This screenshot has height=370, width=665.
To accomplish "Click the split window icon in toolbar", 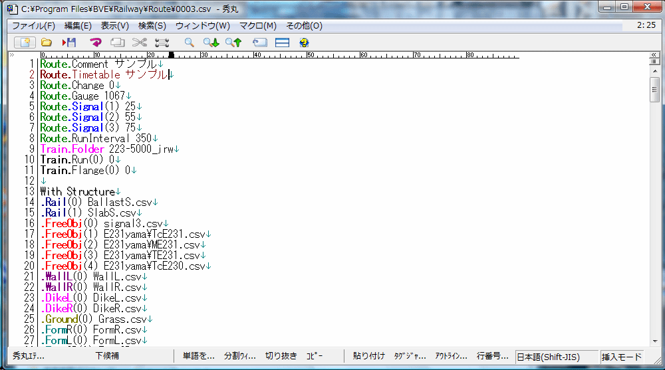I will (x=282, y=43).
